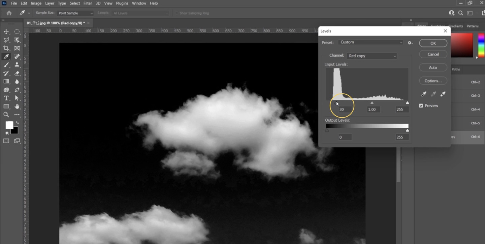Click OK in the Levels dialog

433,43
